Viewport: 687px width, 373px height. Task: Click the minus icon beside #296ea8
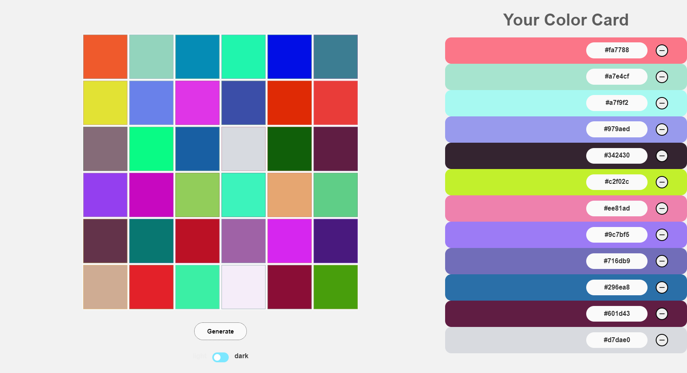[x=661, y=287]
